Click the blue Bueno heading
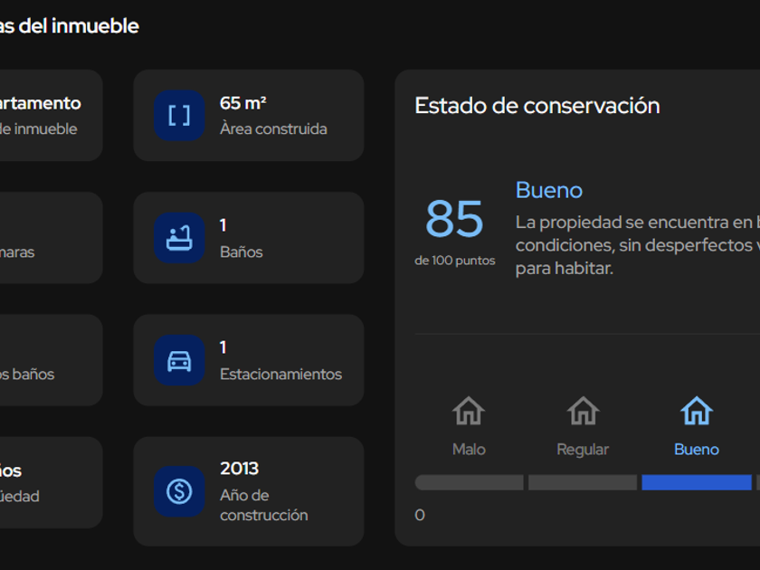This screenshot has width=760, height=570. point(549,190)
